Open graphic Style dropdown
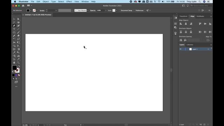Viewport: 224px width, 126px height. (117, 10)
